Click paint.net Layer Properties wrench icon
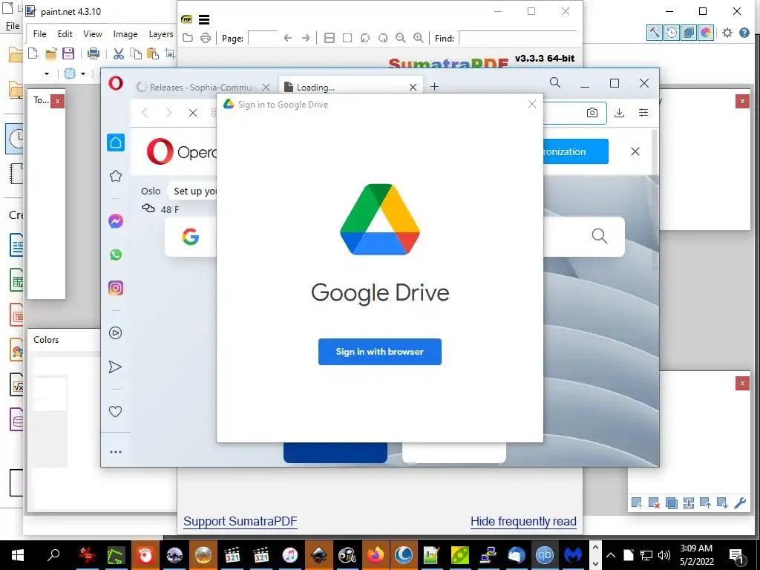 pos(740,503)
